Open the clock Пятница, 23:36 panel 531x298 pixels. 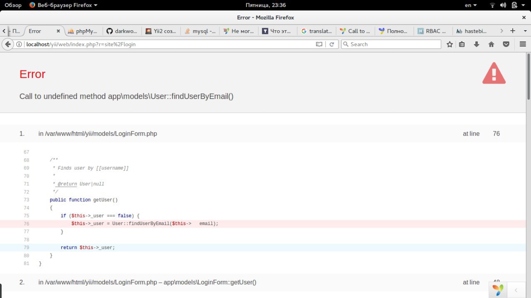[x=265, y=5]
